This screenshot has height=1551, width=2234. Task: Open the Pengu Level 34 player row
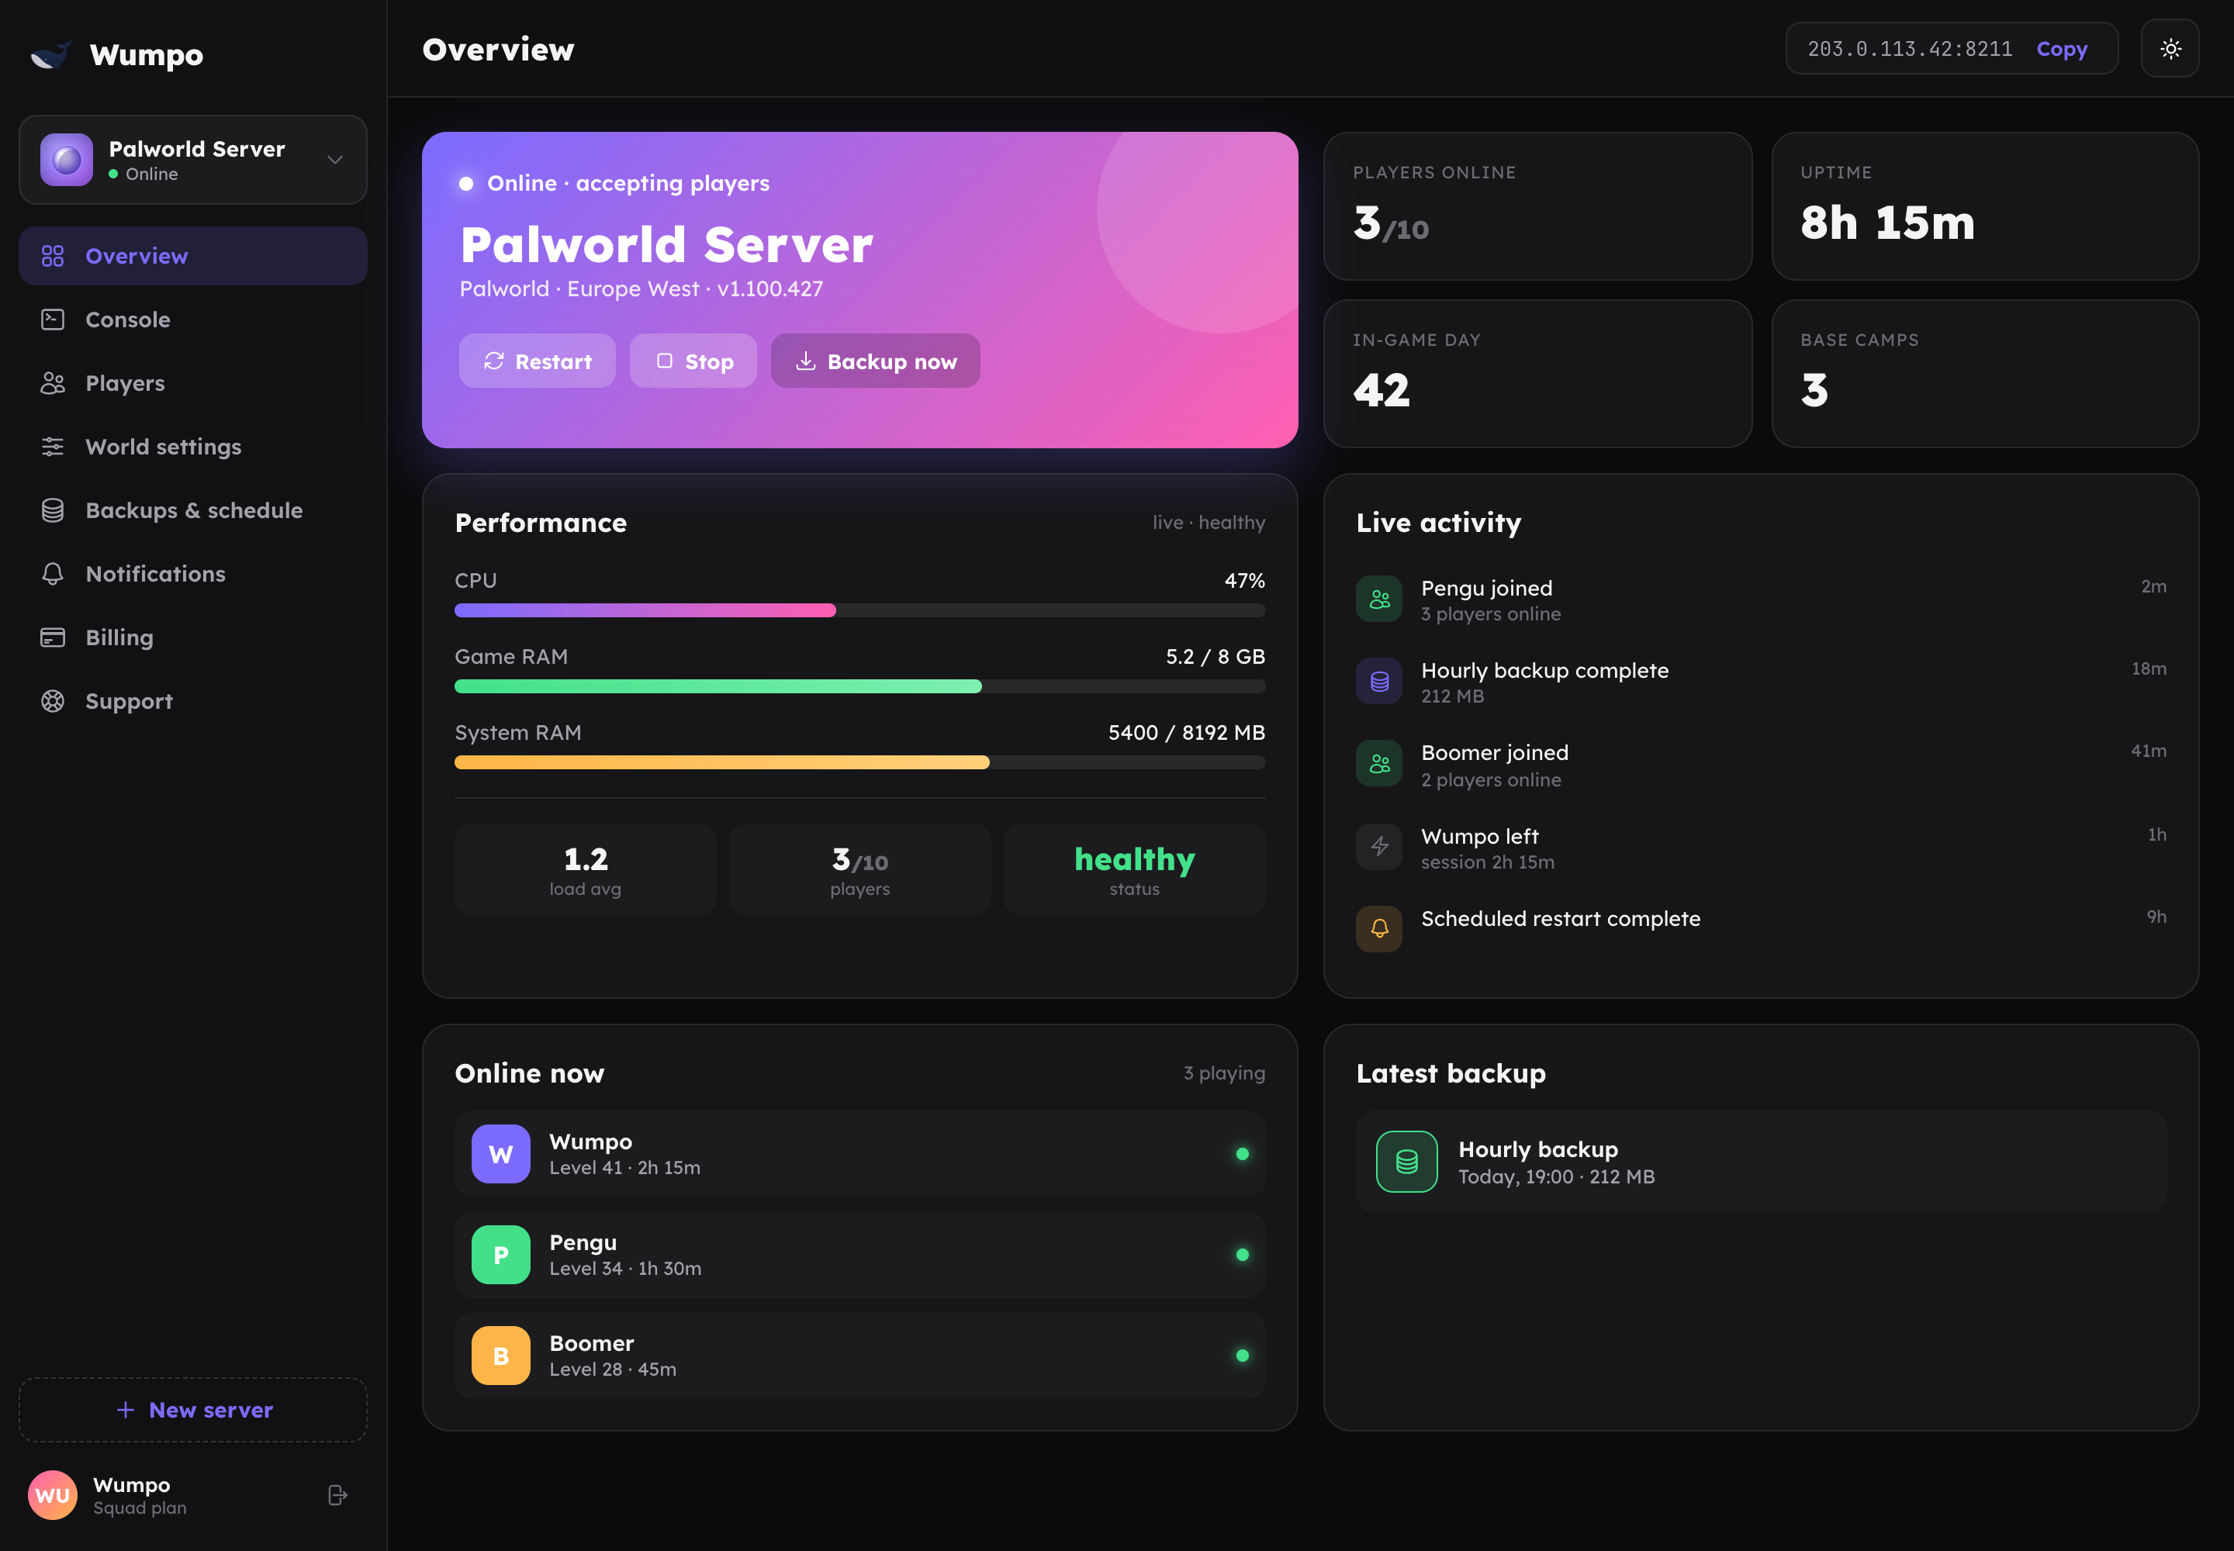859,1256
